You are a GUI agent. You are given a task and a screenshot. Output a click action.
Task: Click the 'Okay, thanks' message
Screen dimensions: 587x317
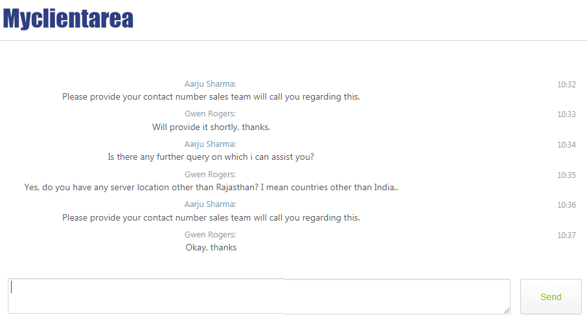point(211,248)
